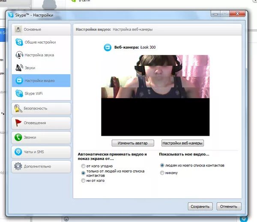Viewport: 257px width, 222px height.
Task: Click the Изменить аватар button
Action: coord(133,143)
